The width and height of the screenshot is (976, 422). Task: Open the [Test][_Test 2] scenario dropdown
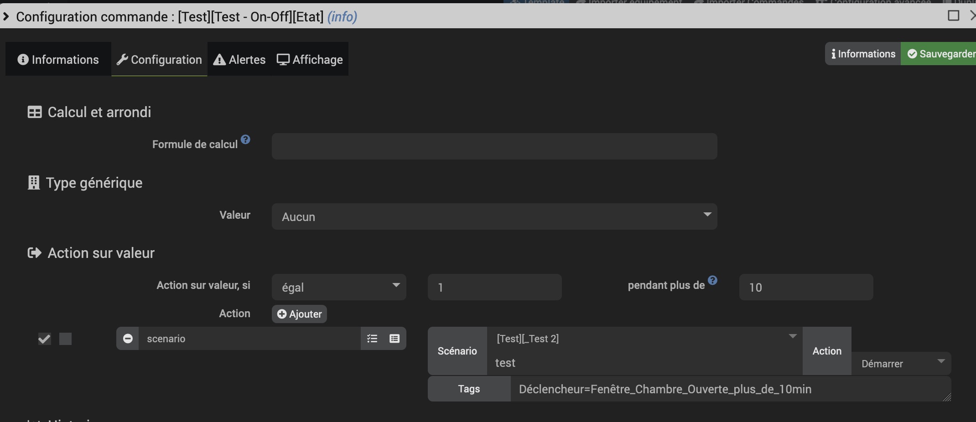click(x=644, y=338)
